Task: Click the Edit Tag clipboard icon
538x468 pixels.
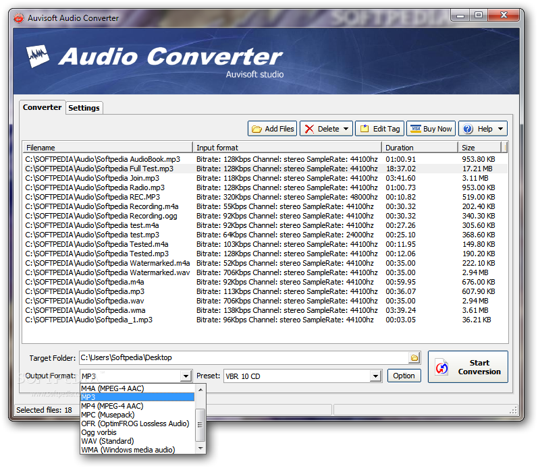Action: pyautogui.click(x=365, y=129)
